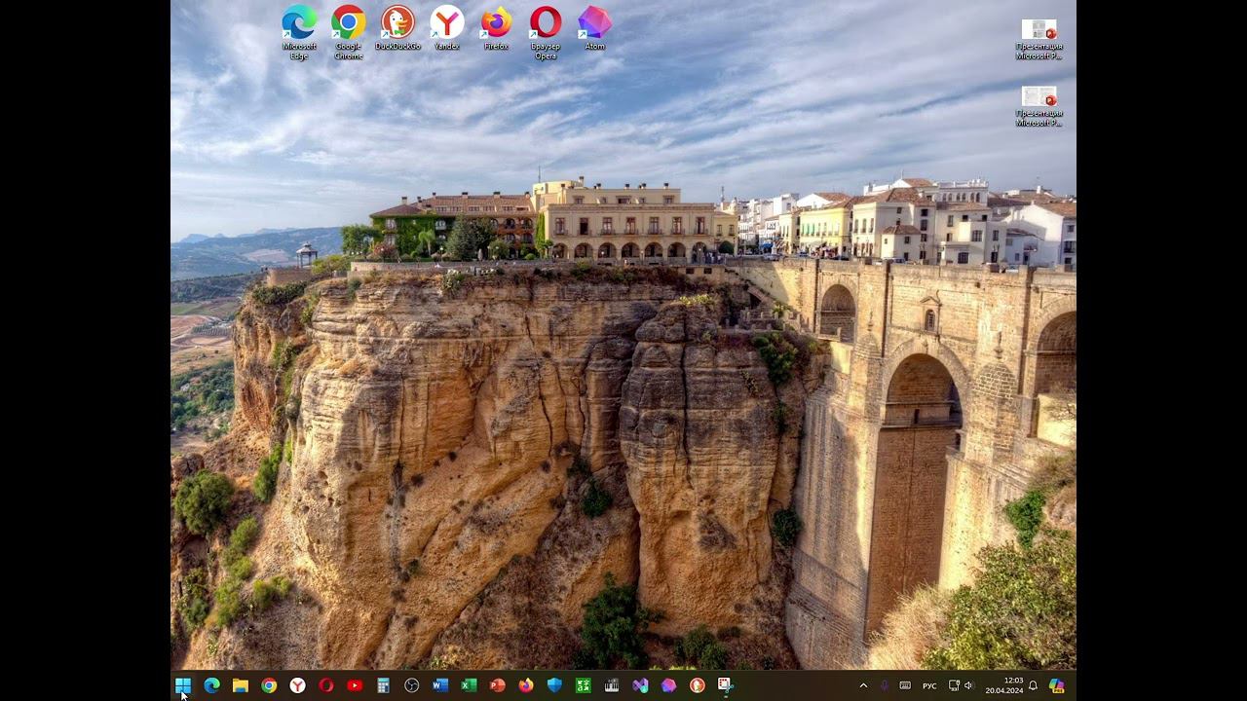Open Windows Security shield in the taskbar
1247x701 pixels.
[x=554, y=685]
